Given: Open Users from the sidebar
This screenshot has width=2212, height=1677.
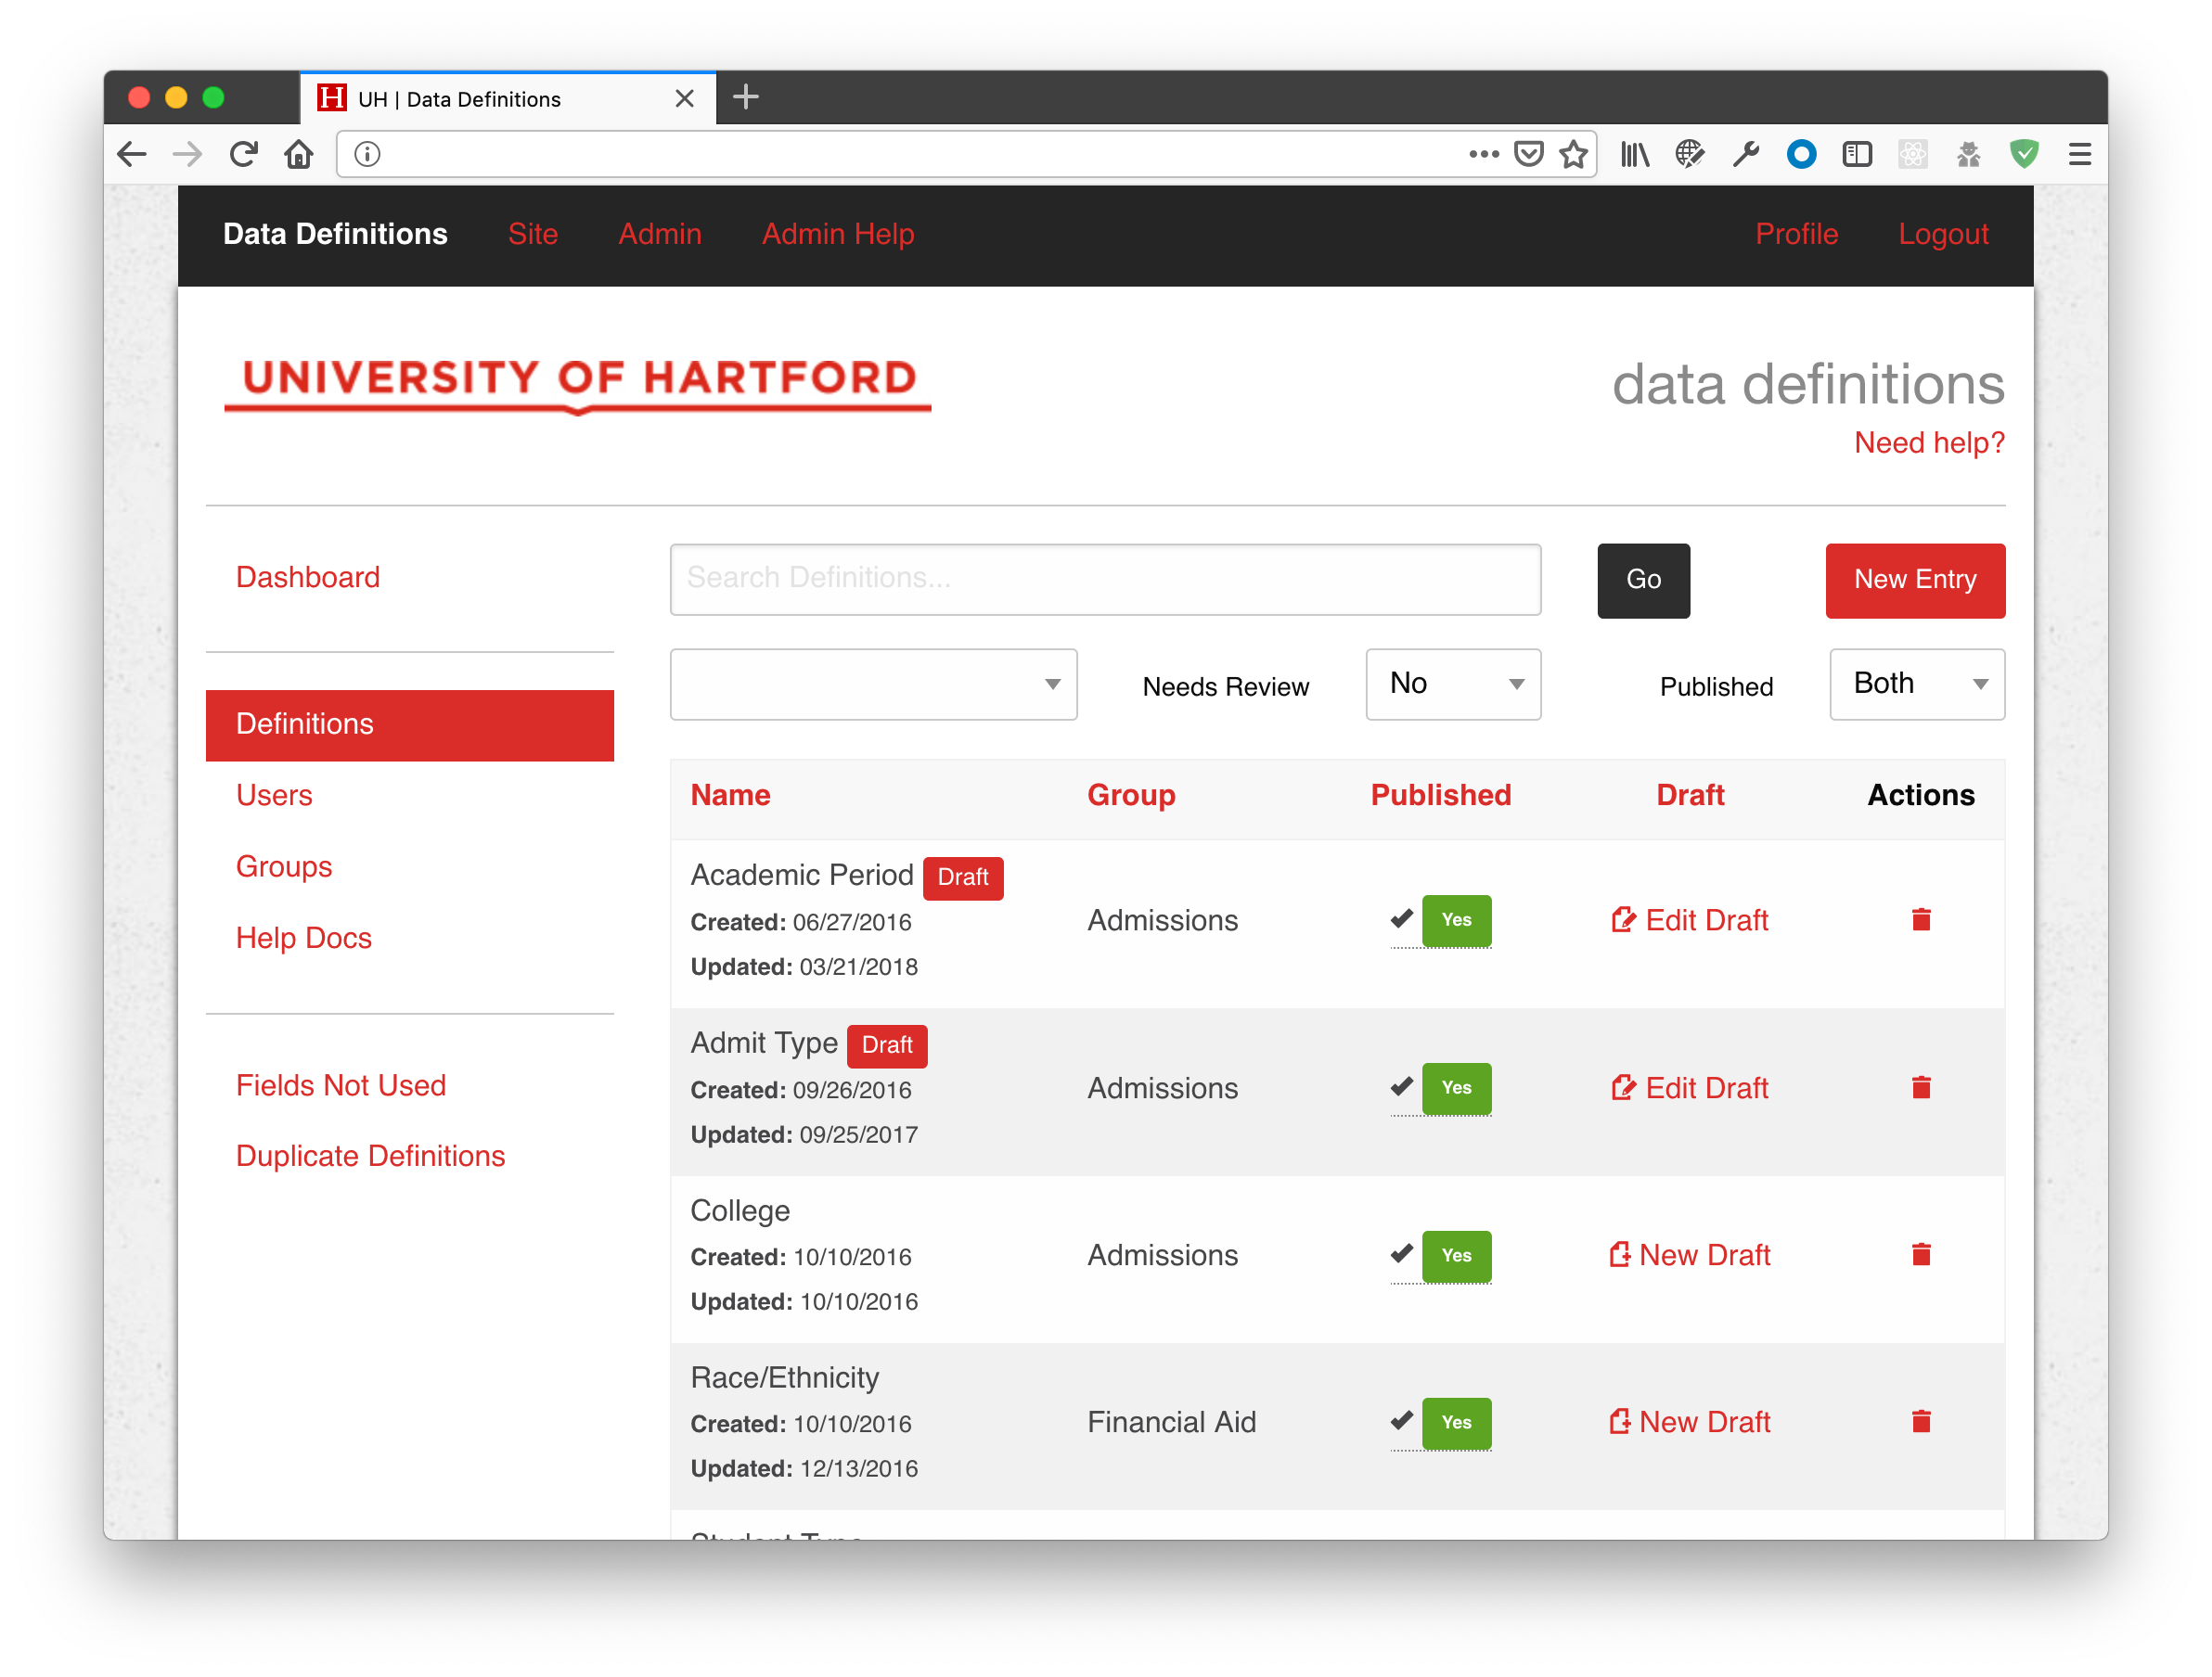Looking at the screenshot, I should 274,796.
